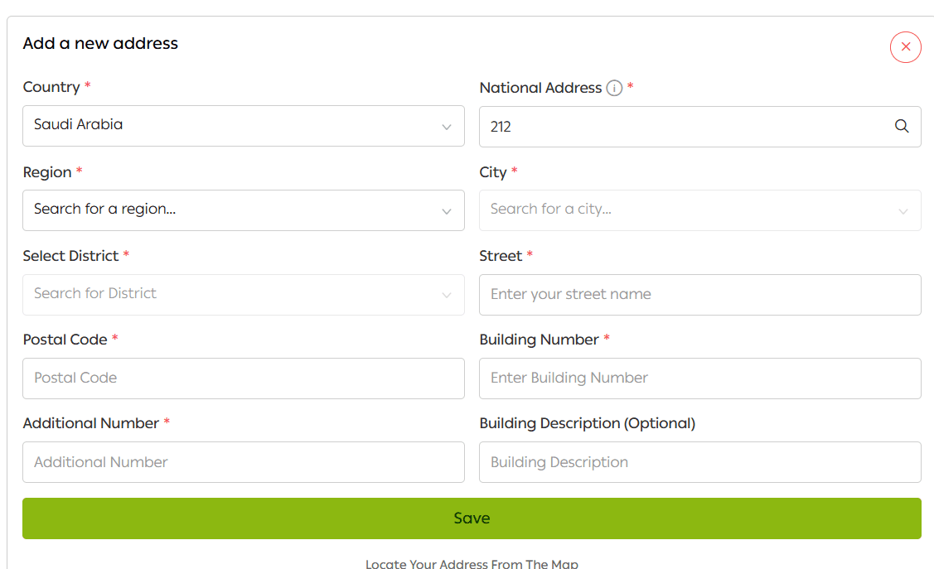Click the info icon beside National Address
934x569 pixels.
614,88
